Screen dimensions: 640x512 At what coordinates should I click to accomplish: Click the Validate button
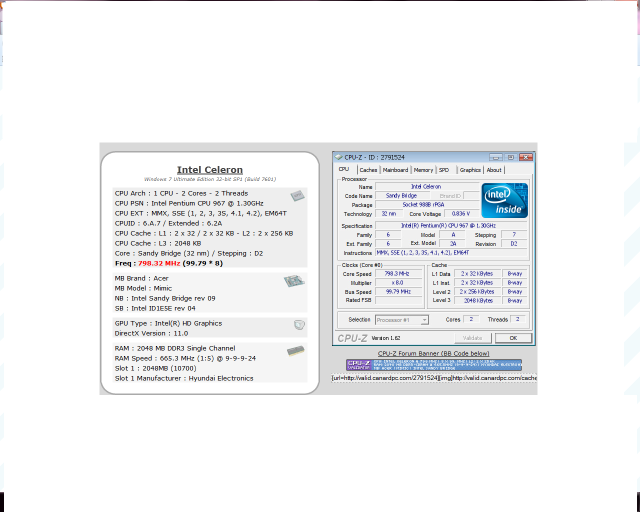click(473, 338)
